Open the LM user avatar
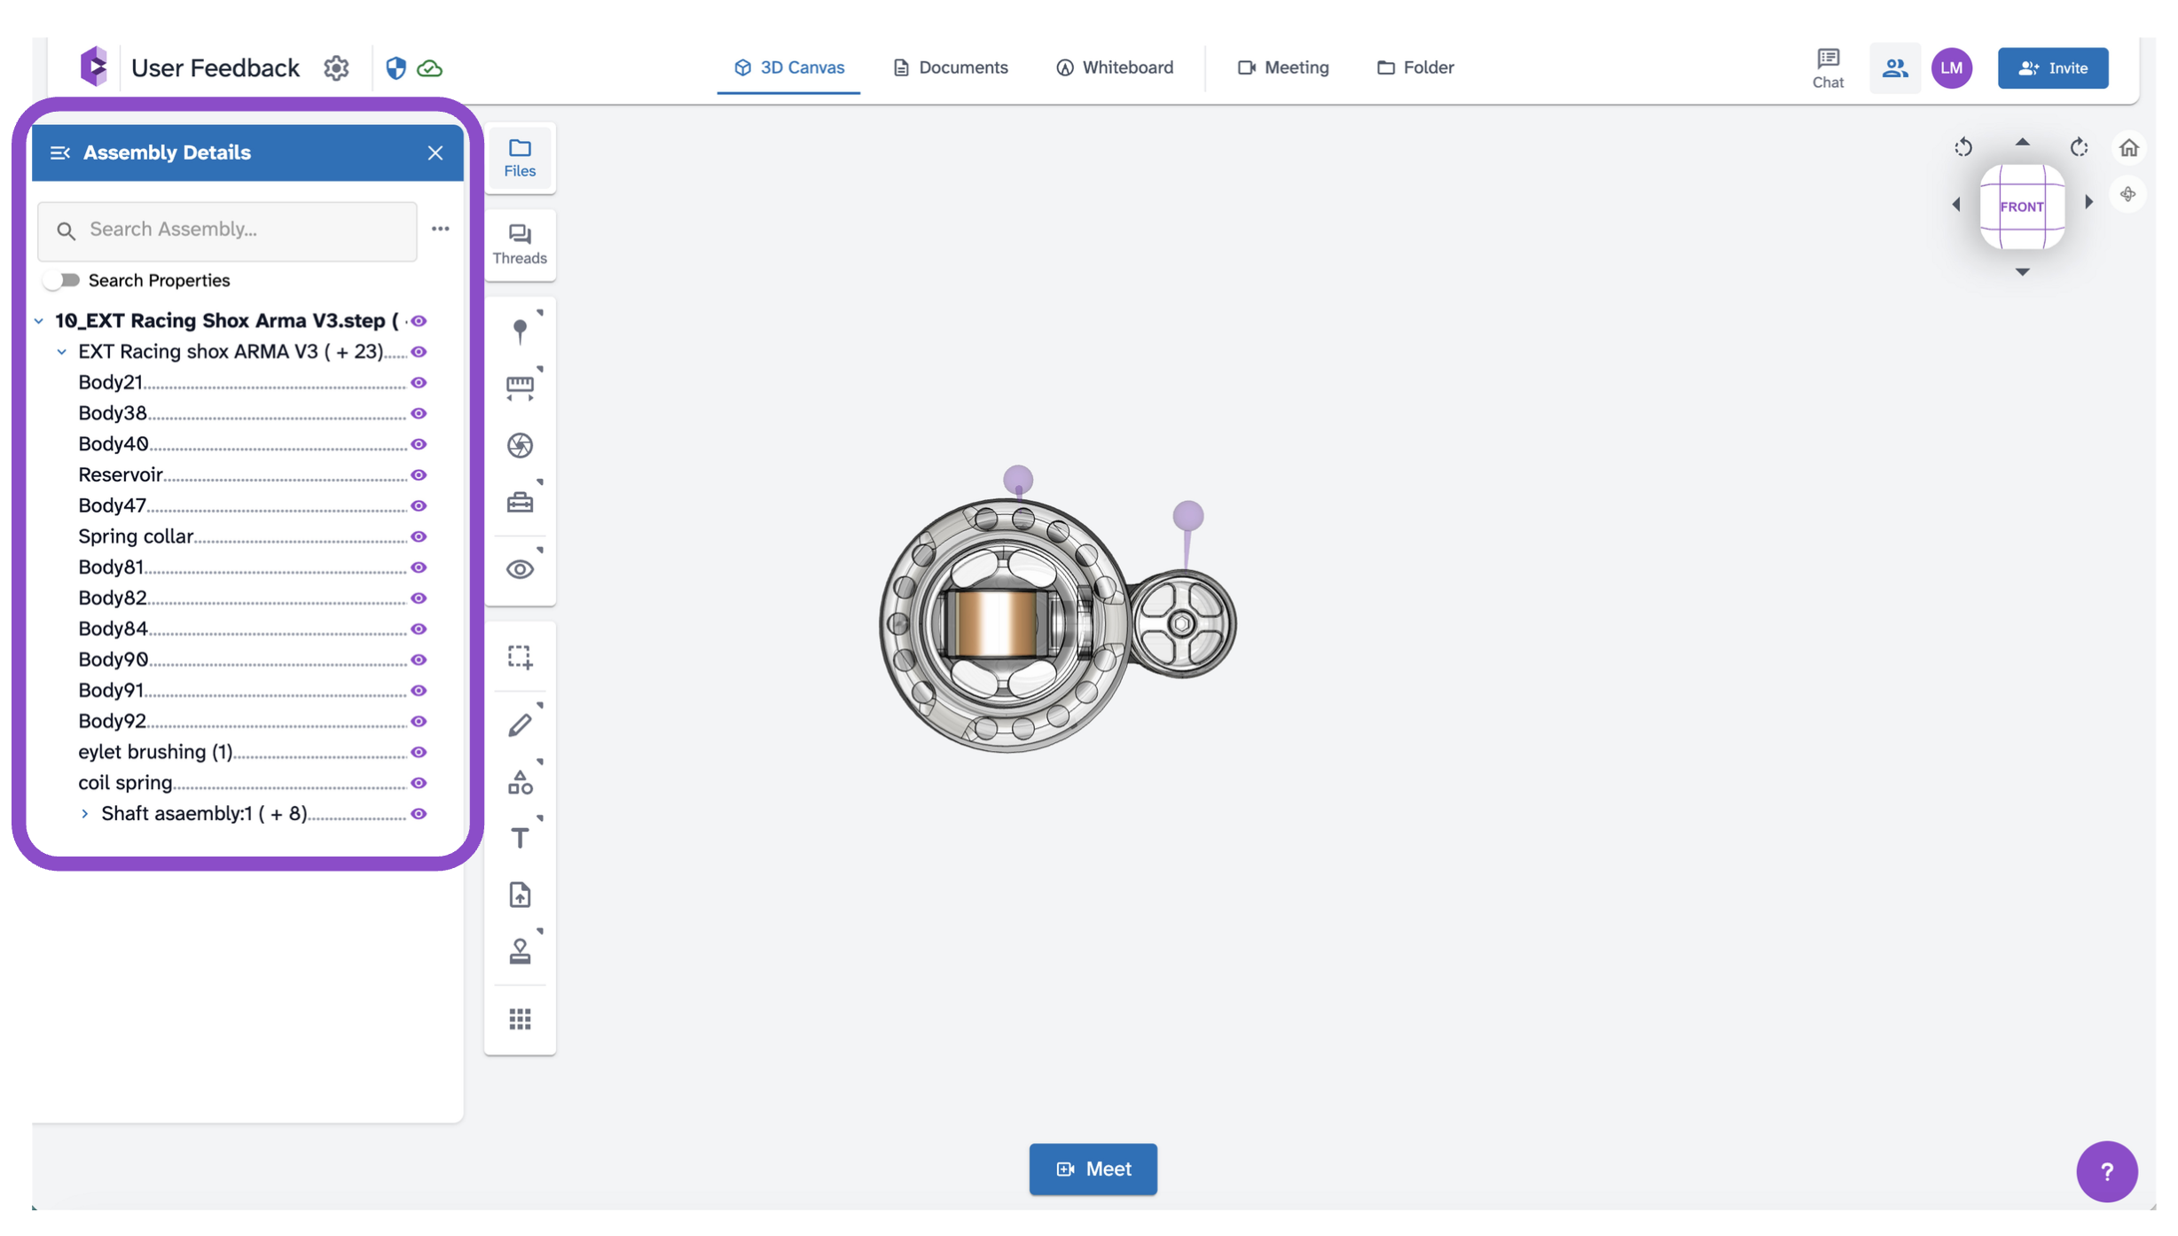 (x=1951, y=68)
